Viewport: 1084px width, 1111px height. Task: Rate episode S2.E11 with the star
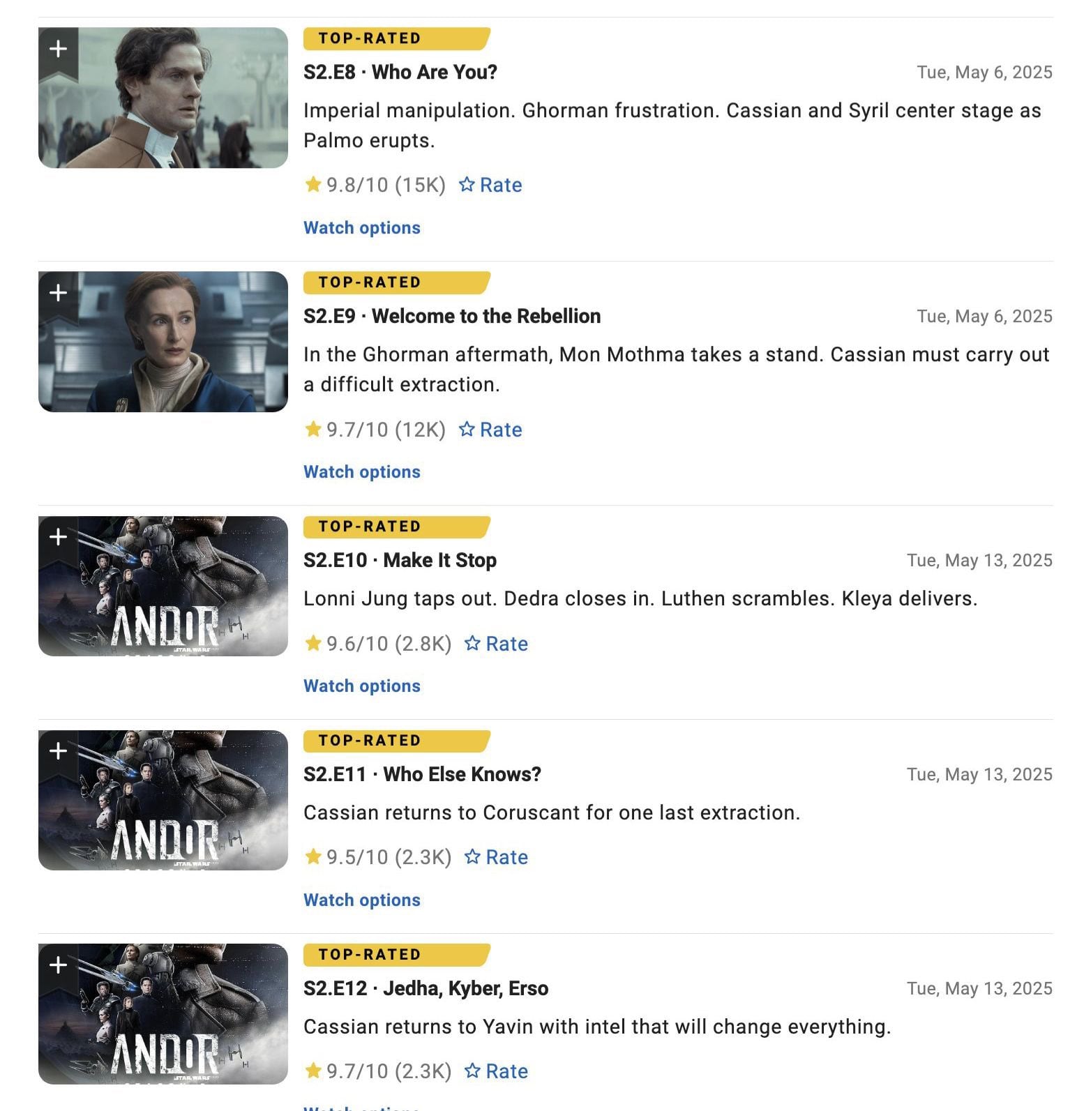point(496,857)
